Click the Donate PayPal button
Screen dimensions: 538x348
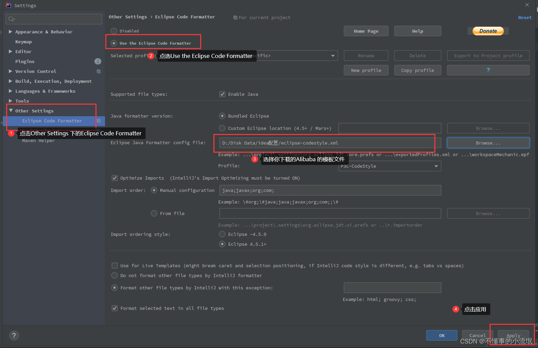pyautogui.click(x=488, y=31)
